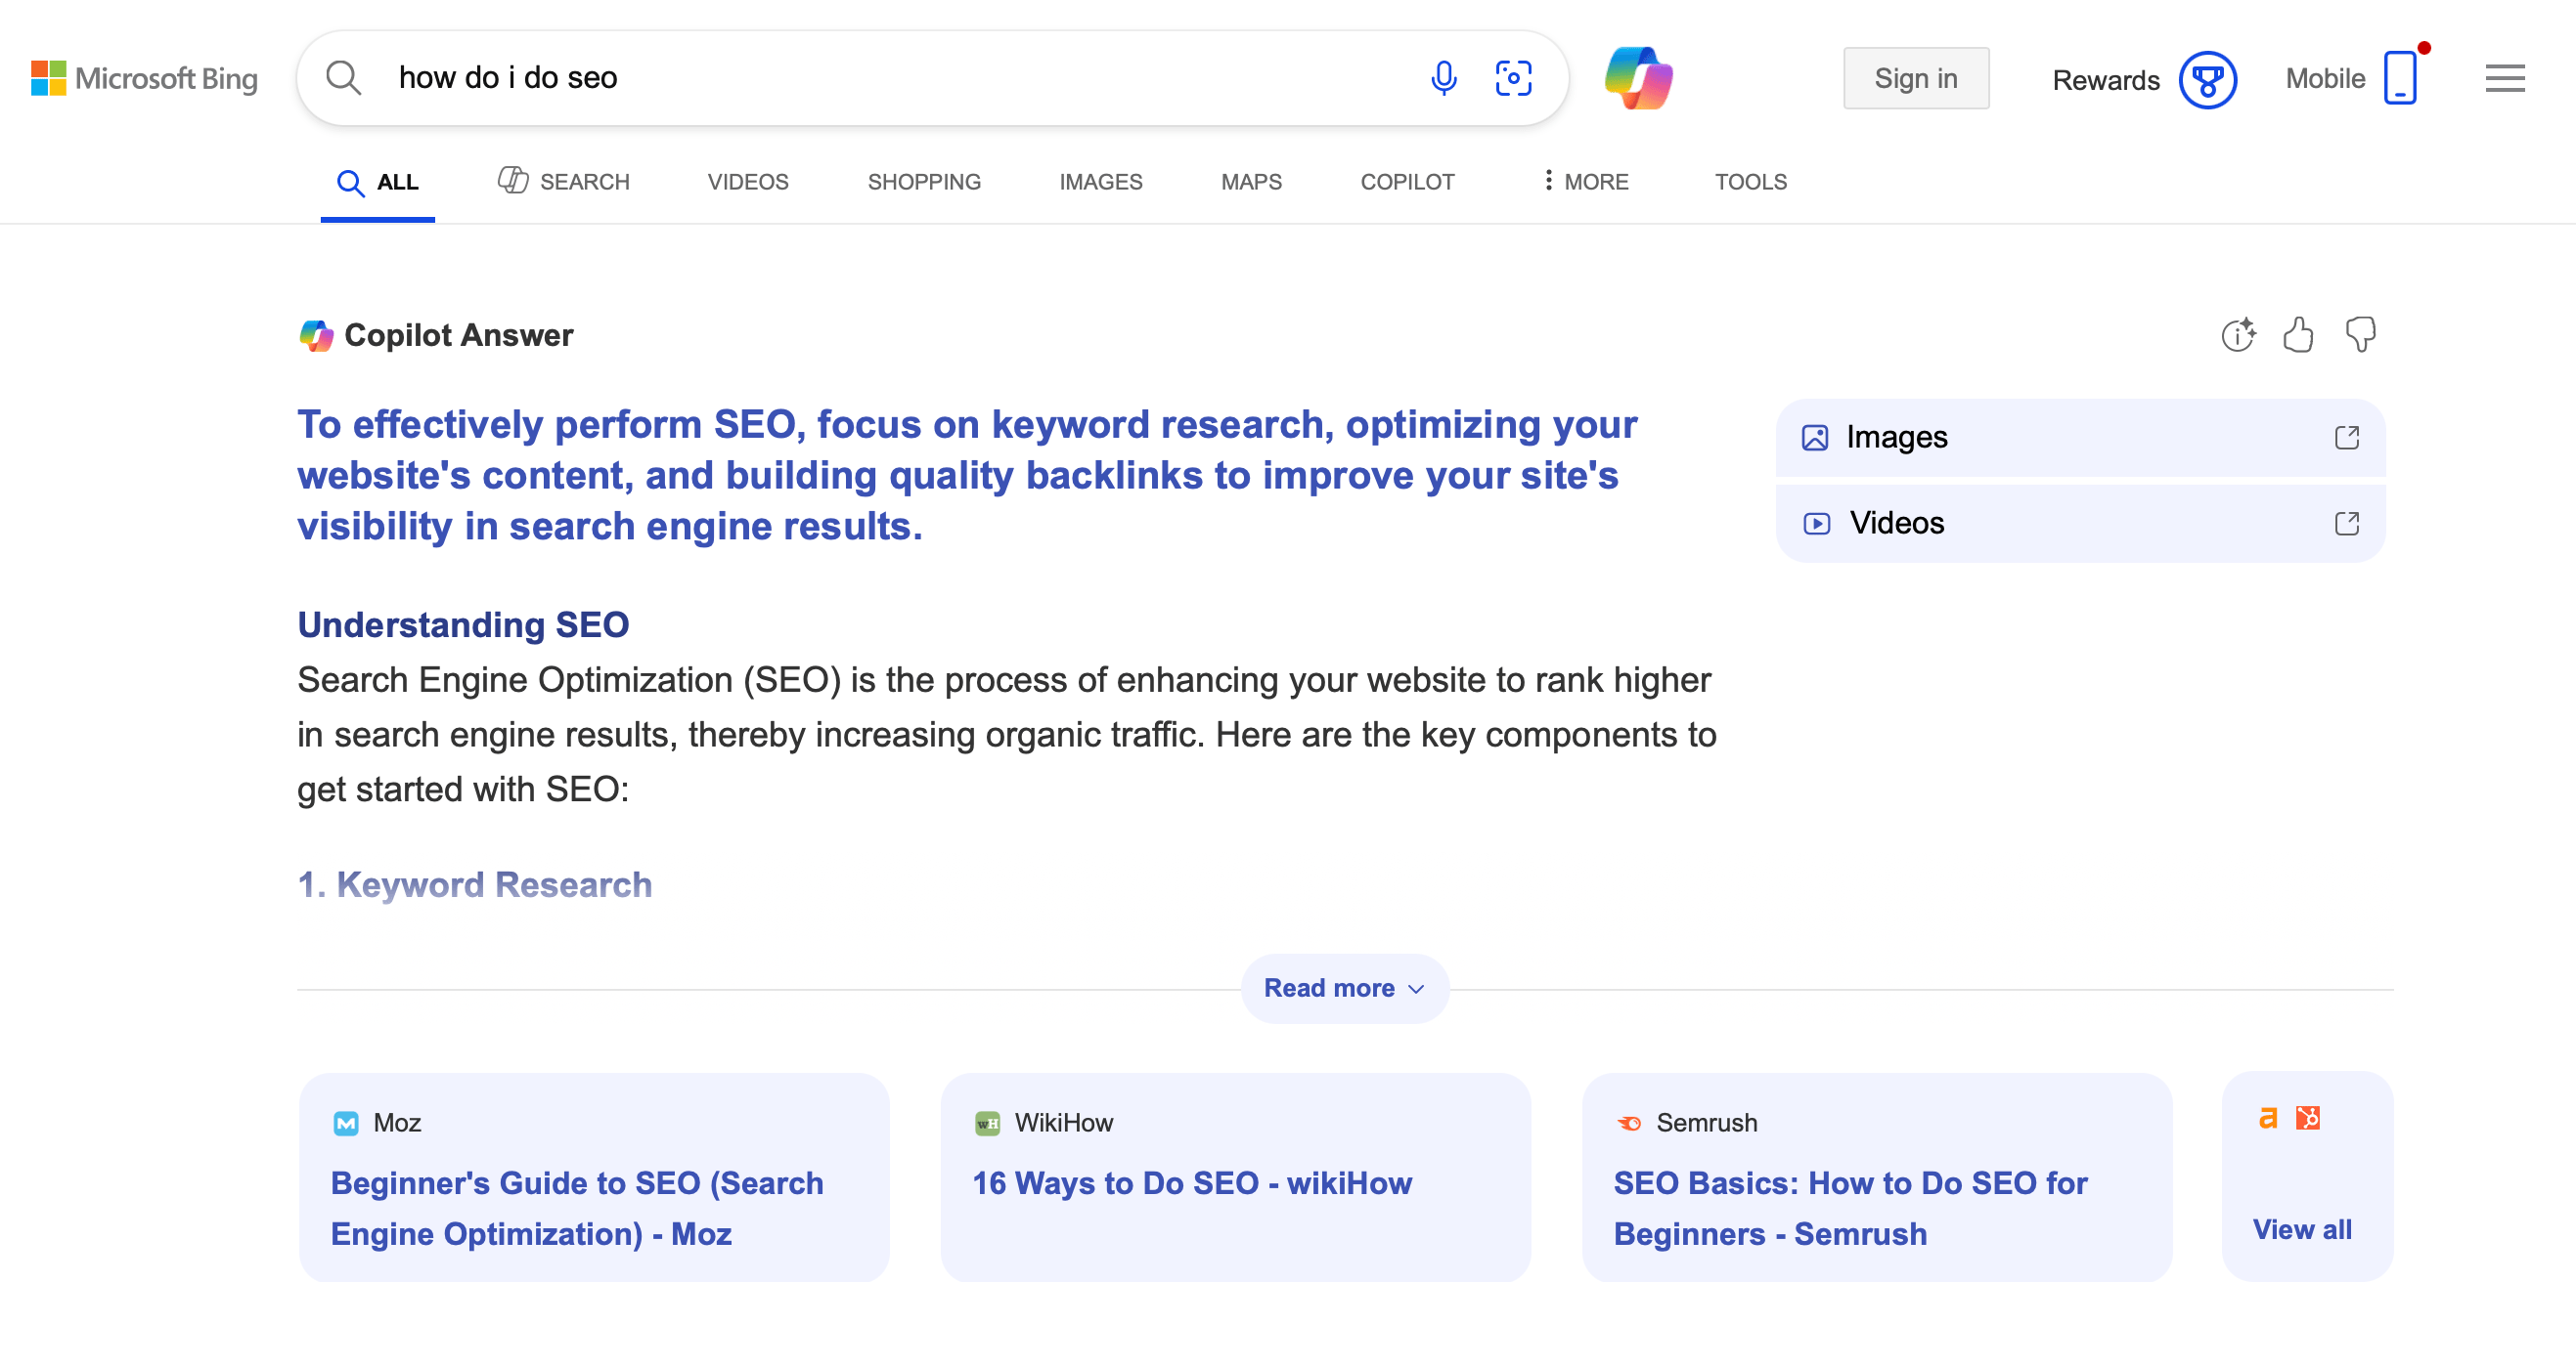This screenshot has width=2576, height=1368.
Task: Click the Mobile phone icon
Action: 2399,78
